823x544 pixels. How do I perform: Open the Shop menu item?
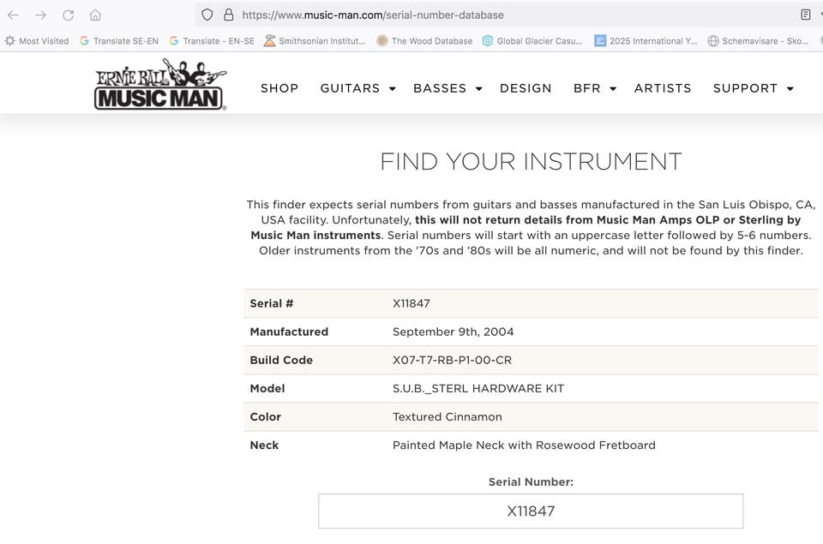[279, 88]
